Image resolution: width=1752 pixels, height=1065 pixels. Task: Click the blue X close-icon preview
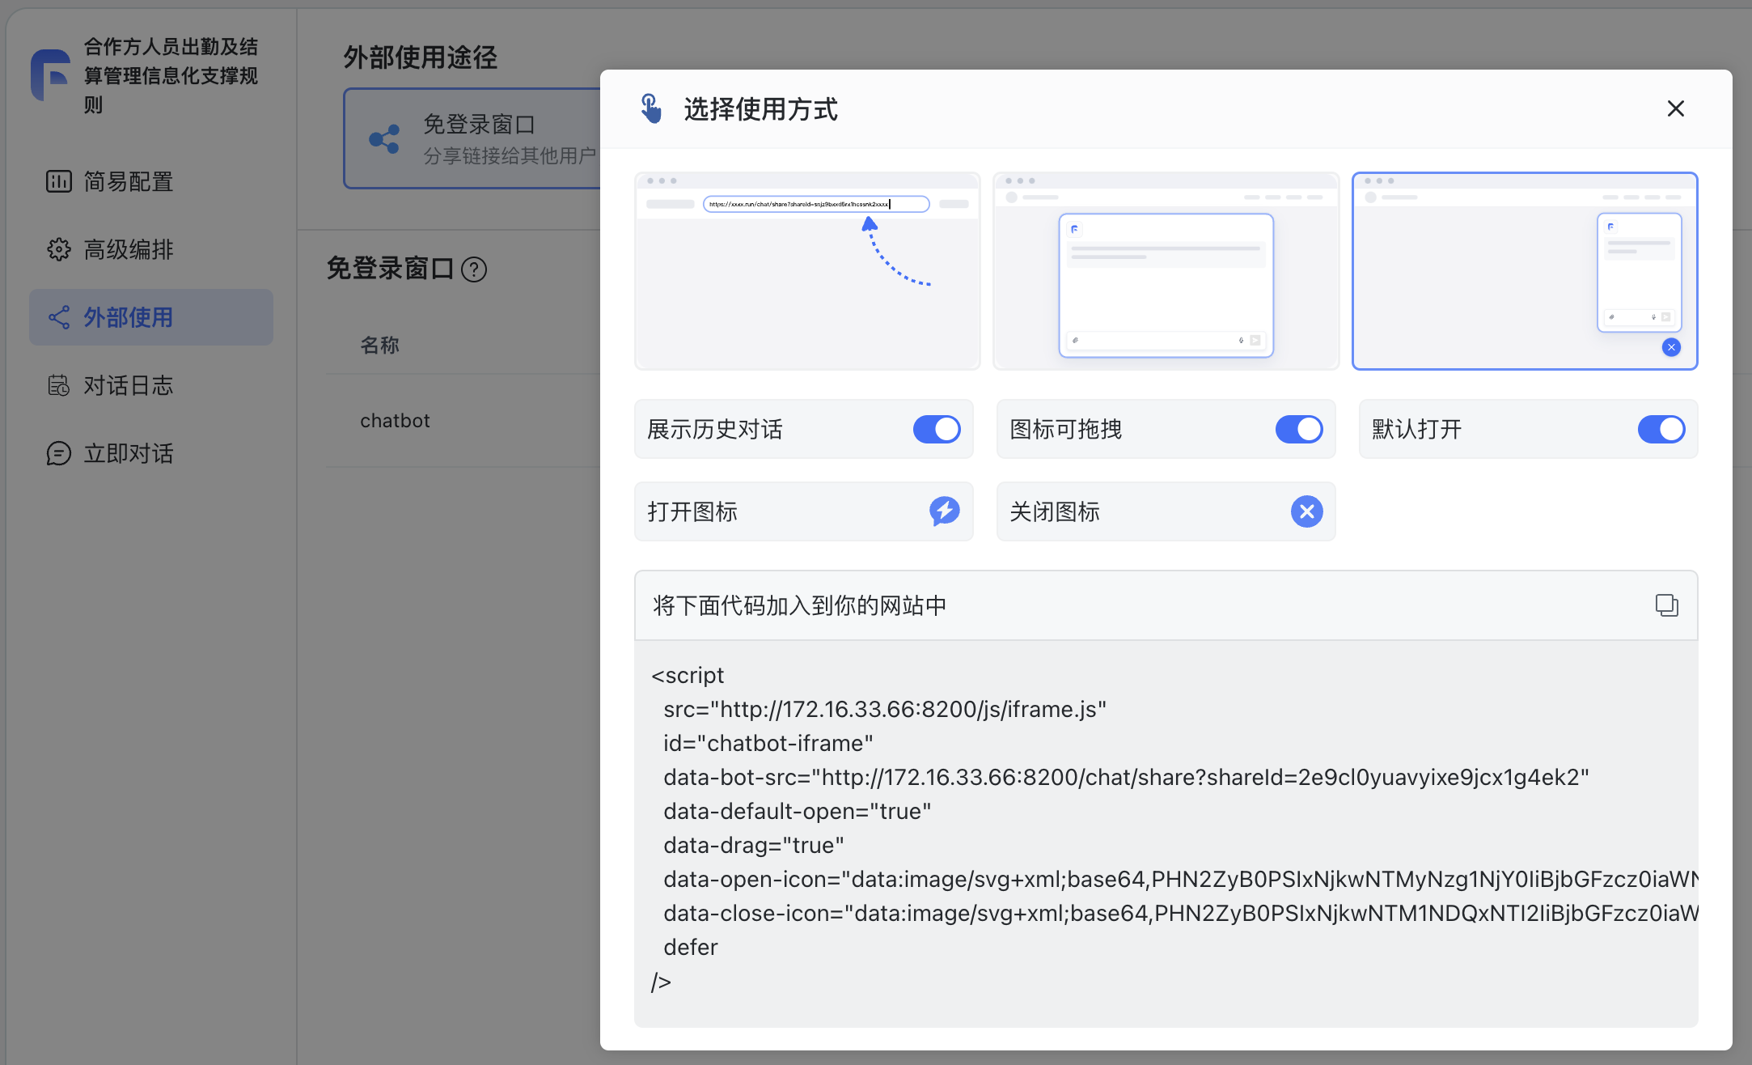pyautogui.click(x=1306, y=511)
